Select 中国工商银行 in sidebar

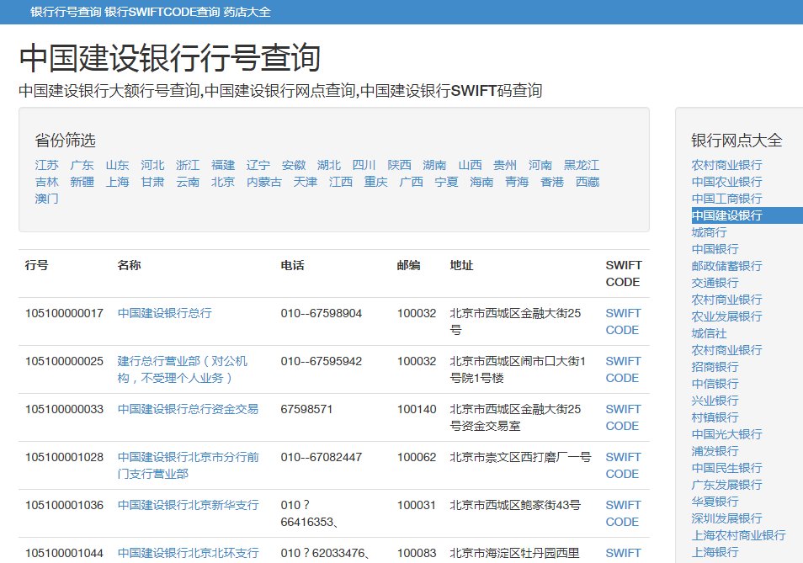pyautogui.click(x=726, y=199)
